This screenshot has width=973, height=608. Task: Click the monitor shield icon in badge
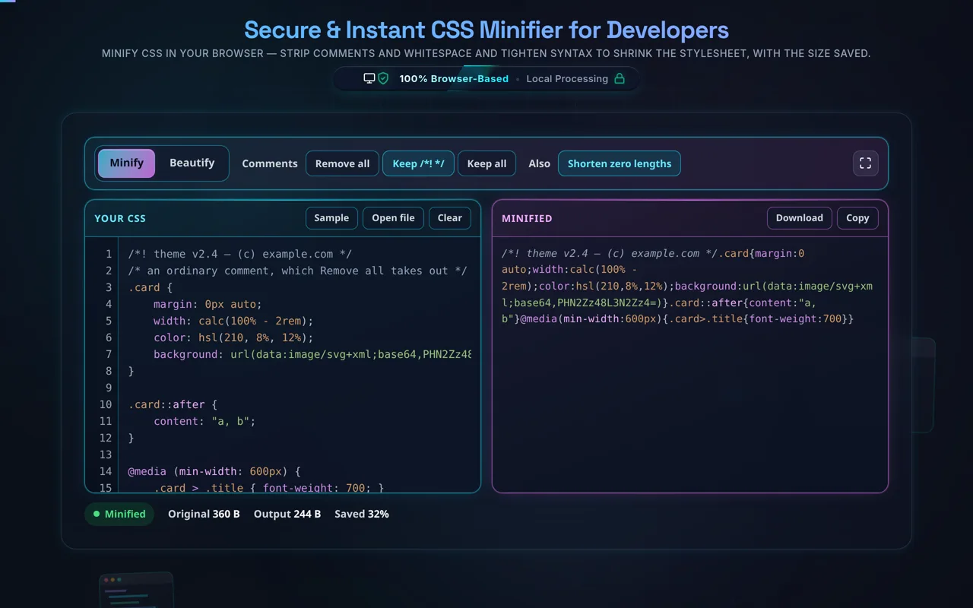click(x=376, y=78)
